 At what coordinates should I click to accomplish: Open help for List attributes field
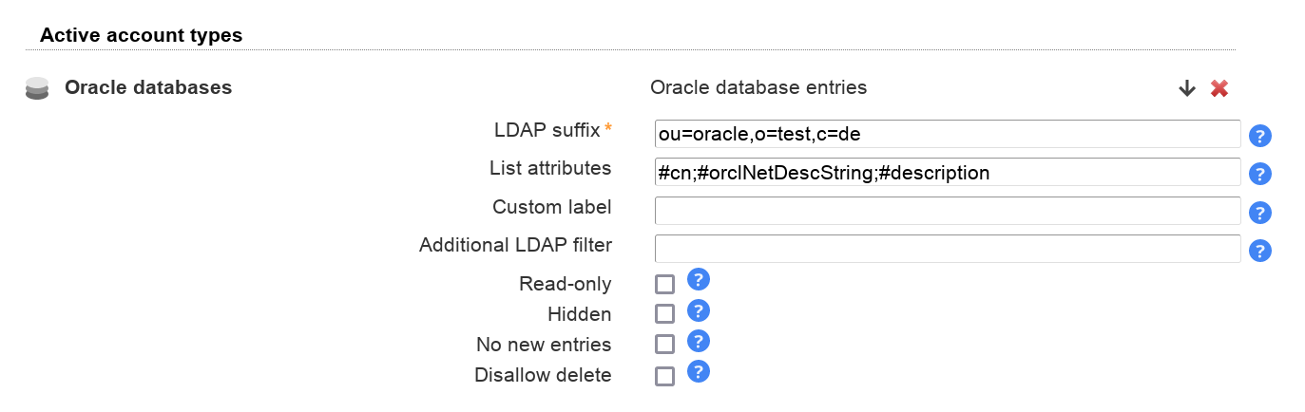click(1260, 174)
